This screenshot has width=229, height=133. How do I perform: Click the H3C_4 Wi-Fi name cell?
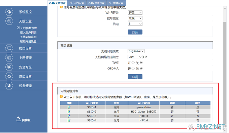144,120
